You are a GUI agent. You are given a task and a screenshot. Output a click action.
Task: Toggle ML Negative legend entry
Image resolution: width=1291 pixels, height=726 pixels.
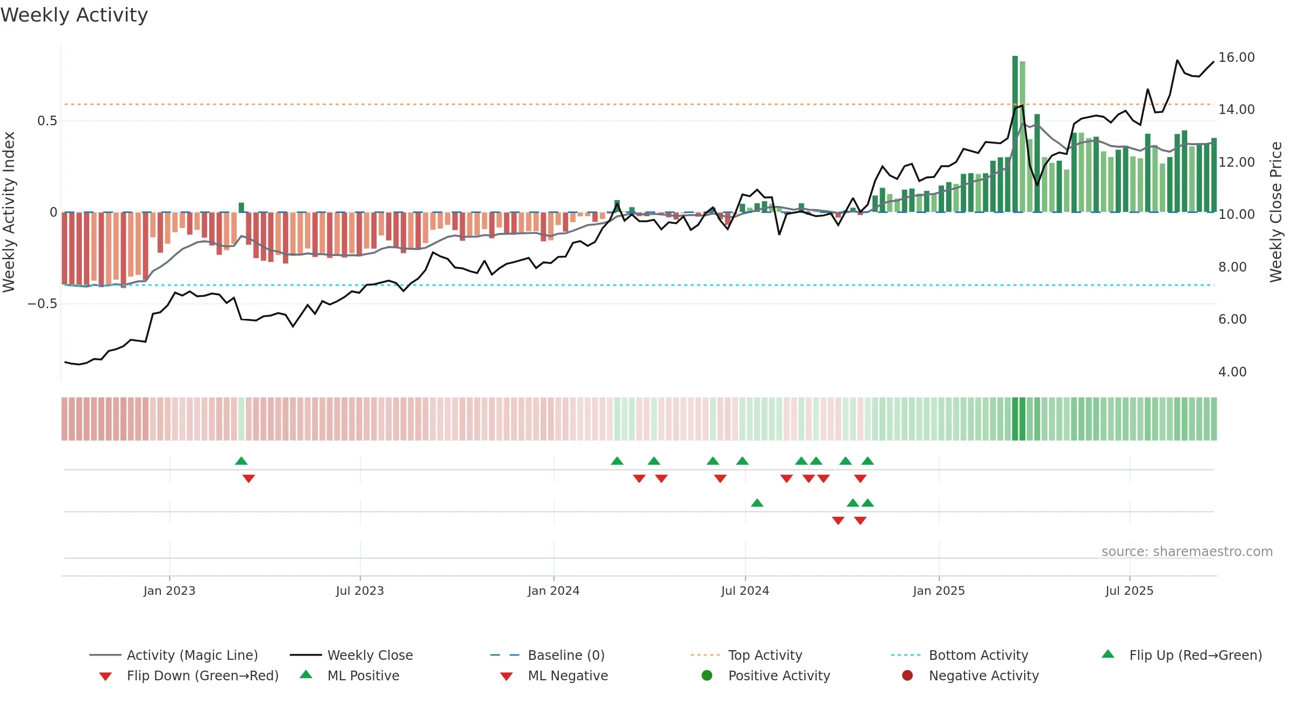554,675
